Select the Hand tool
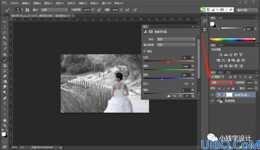260x150 pixels. (5, 120)
